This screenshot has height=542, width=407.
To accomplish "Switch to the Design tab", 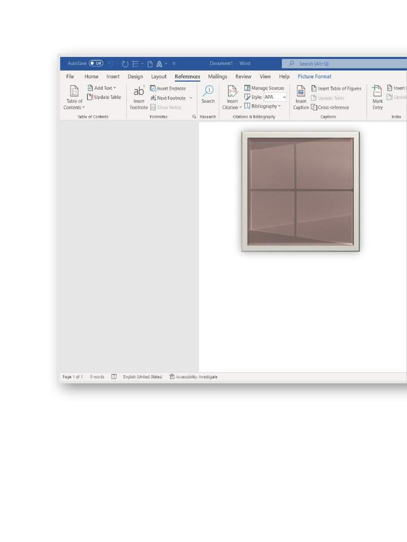I will [x=135, y=76].
